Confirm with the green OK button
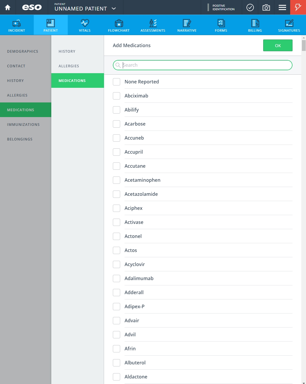The width and height of the screenshot is (306, 384). 278,45
